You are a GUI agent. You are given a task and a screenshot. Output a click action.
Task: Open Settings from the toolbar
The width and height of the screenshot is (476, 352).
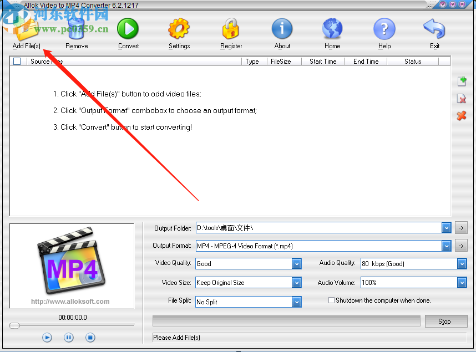[179, 29]
